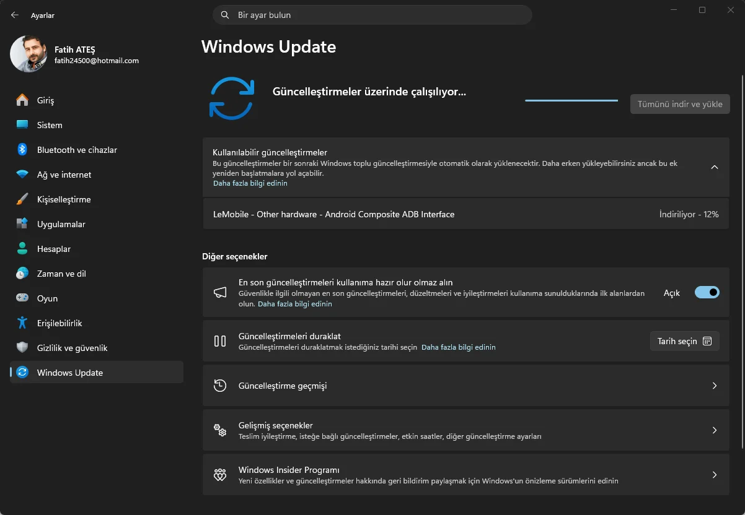Screen dimensions: 745x515
Task: Click the back arrow icon
Action: pyautogui.click(x=15, y=15)
